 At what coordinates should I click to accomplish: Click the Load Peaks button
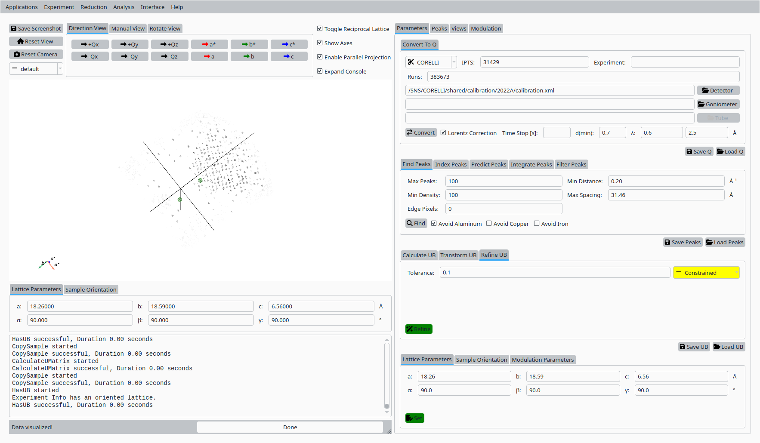point(725,242)
